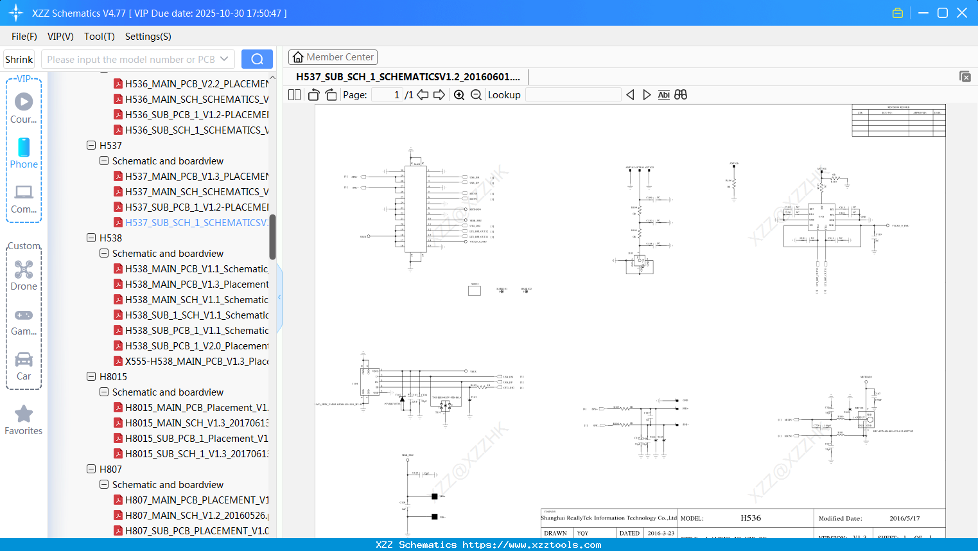The image size is (978, 551).
Task: Toggle dual-page view mode
Action: (x=294, y=94)
